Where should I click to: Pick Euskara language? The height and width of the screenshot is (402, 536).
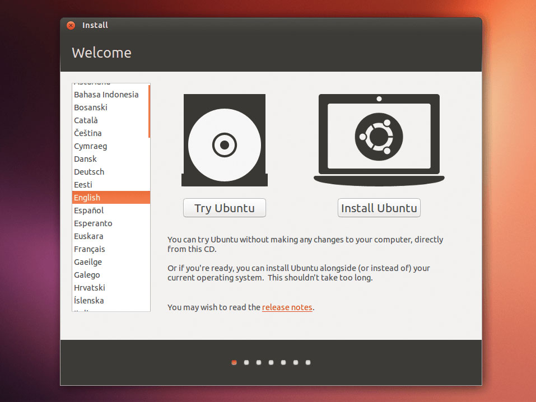[111, 236]
